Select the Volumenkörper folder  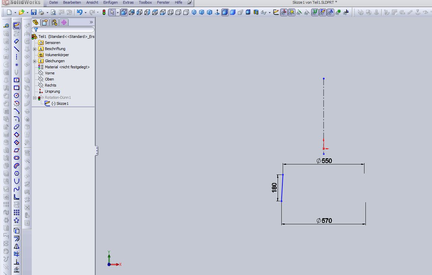point(57,55)
